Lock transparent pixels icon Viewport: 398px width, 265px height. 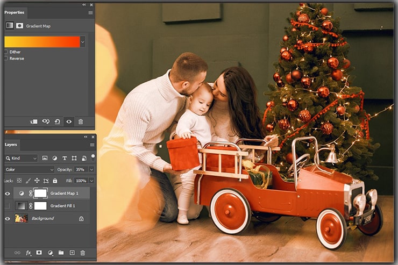tap(19, 181)
